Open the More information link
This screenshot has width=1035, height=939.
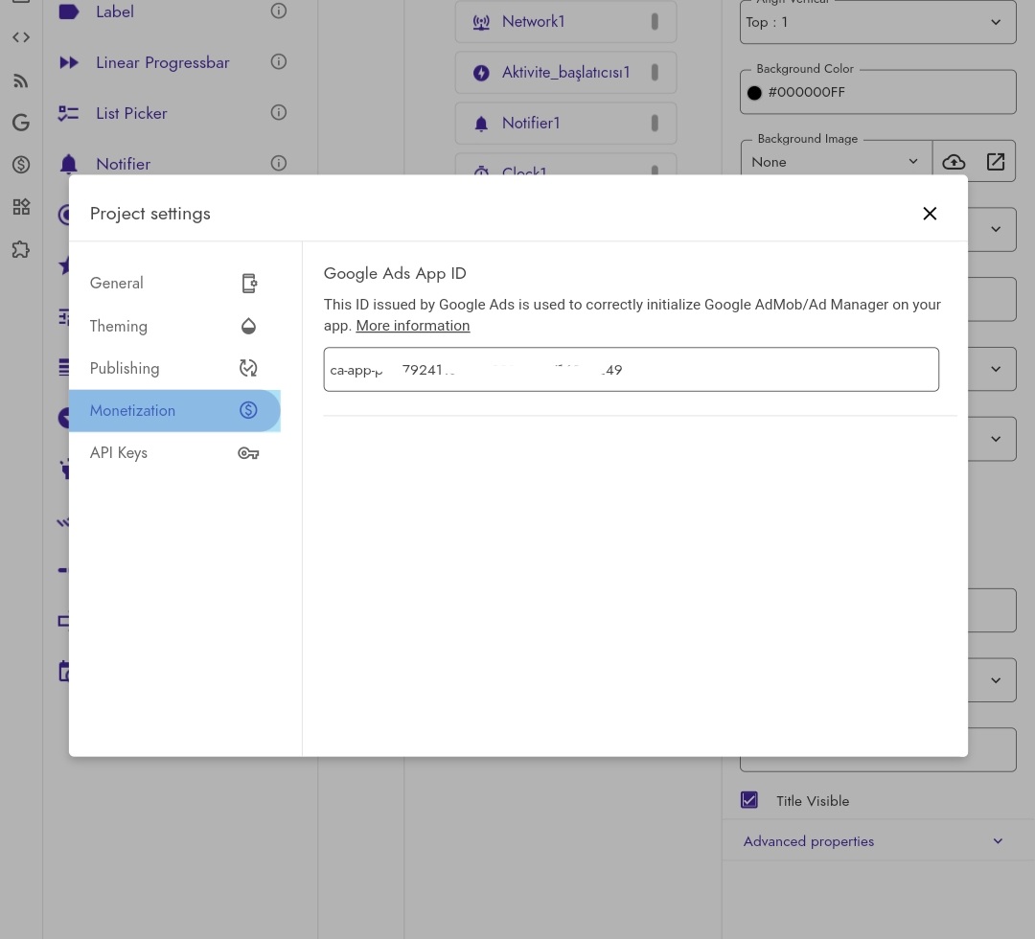click(x=412, y=326)
